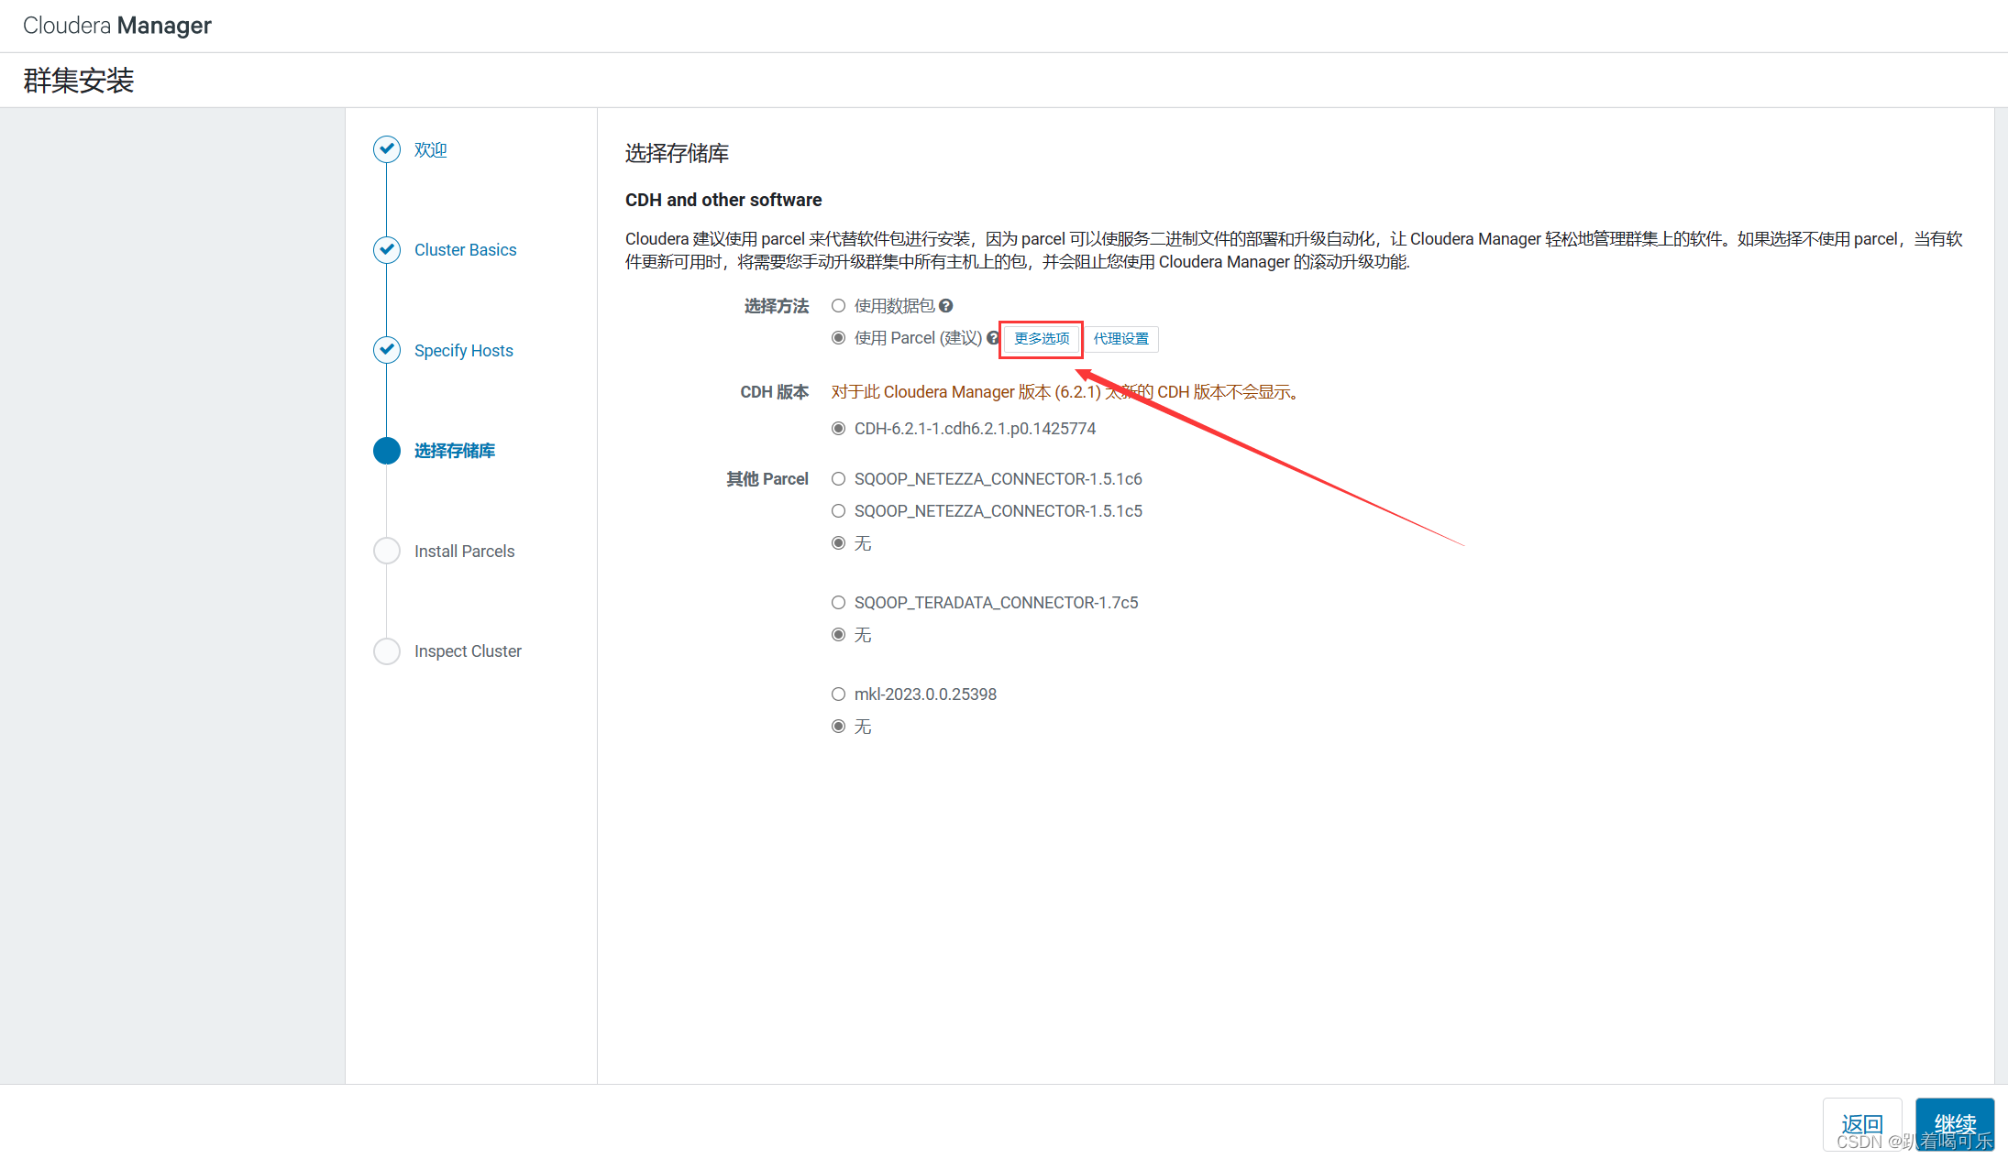Click the Install Parcels step circle
Viewport: 2008px width, 1159px height.
pos(387,551)
